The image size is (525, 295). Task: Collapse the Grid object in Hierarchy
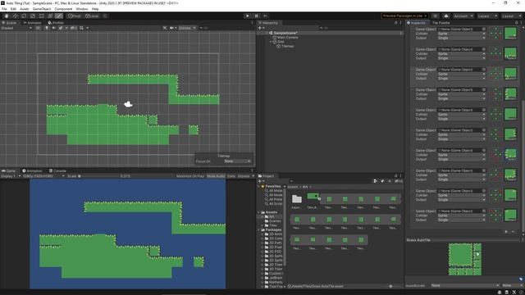coord(271,42)
